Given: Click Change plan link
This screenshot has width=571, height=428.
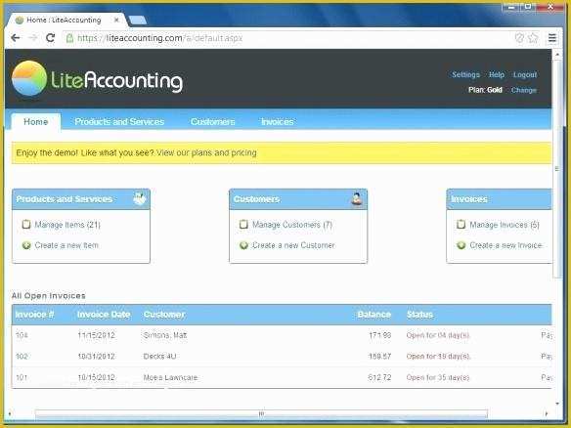Looking at the screenshot, I should click(x=524, y=90).
